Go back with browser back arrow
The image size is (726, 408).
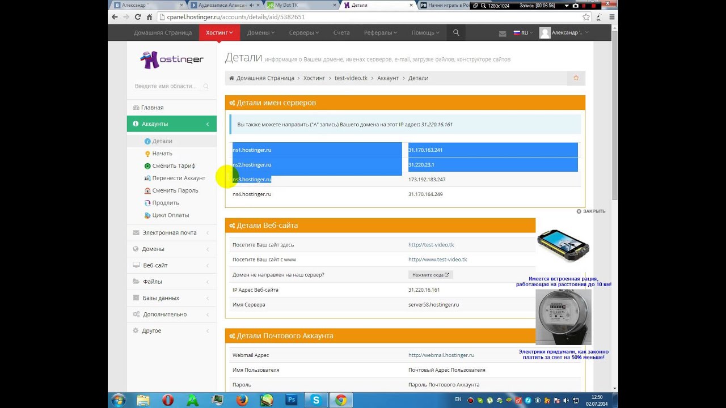point(115,17)
